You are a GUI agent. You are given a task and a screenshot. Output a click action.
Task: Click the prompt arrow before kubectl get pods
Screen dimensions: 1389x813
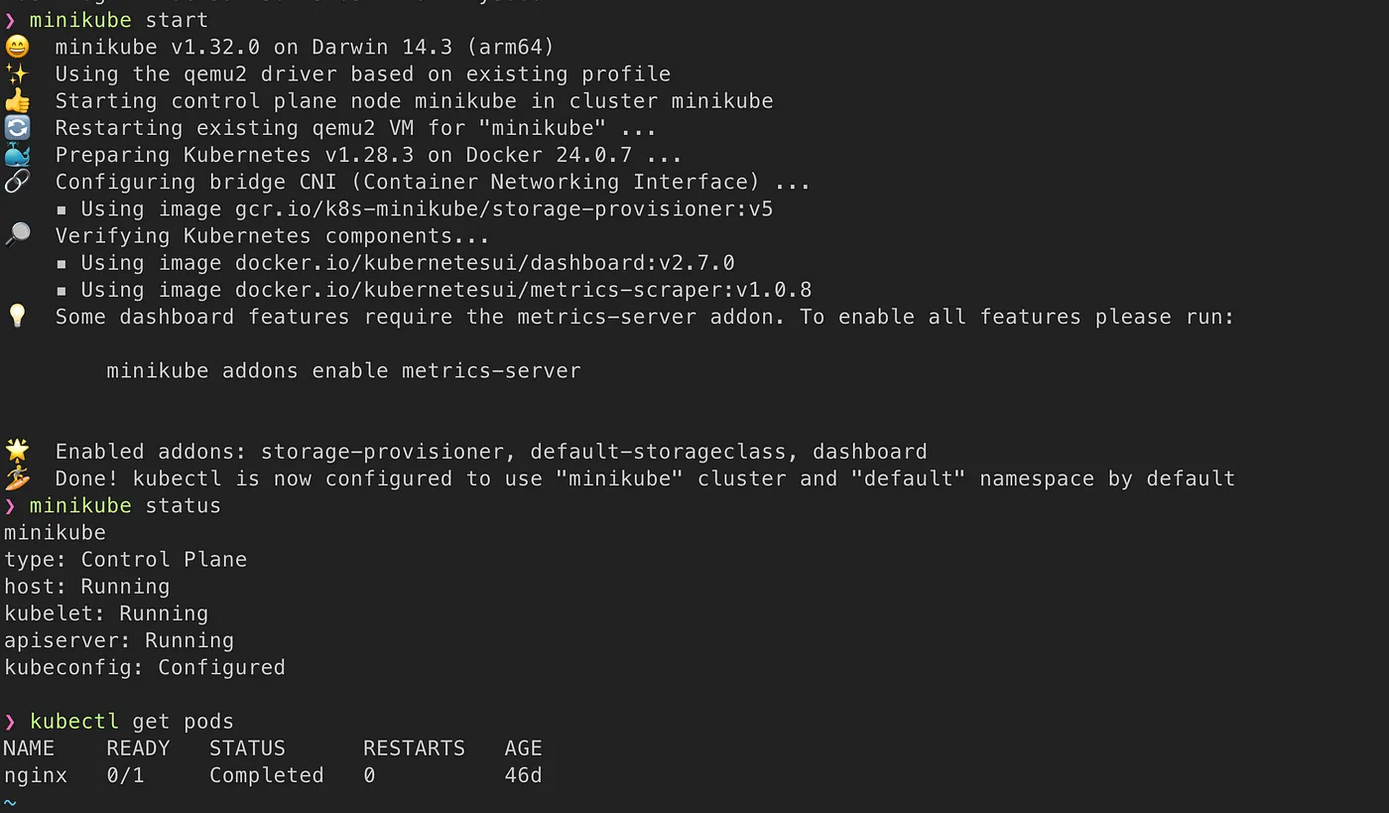pos(10,722)
